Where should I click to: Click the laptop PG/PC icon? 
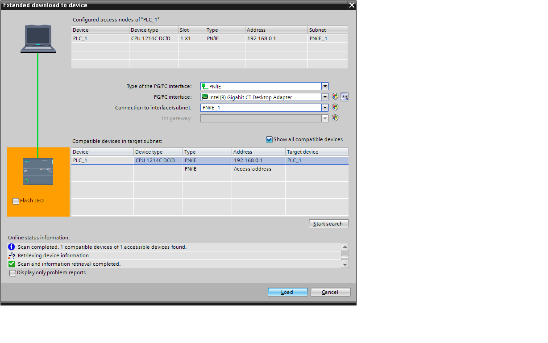click(x=38, y=39)
